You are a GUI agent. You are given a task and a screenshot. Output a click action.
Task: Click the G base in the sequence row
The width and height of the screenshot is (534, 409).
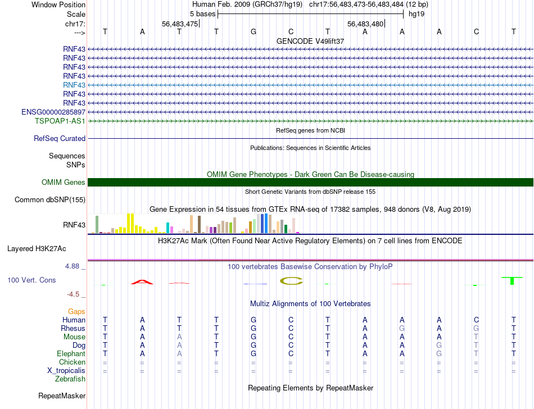tap(254, 32)
